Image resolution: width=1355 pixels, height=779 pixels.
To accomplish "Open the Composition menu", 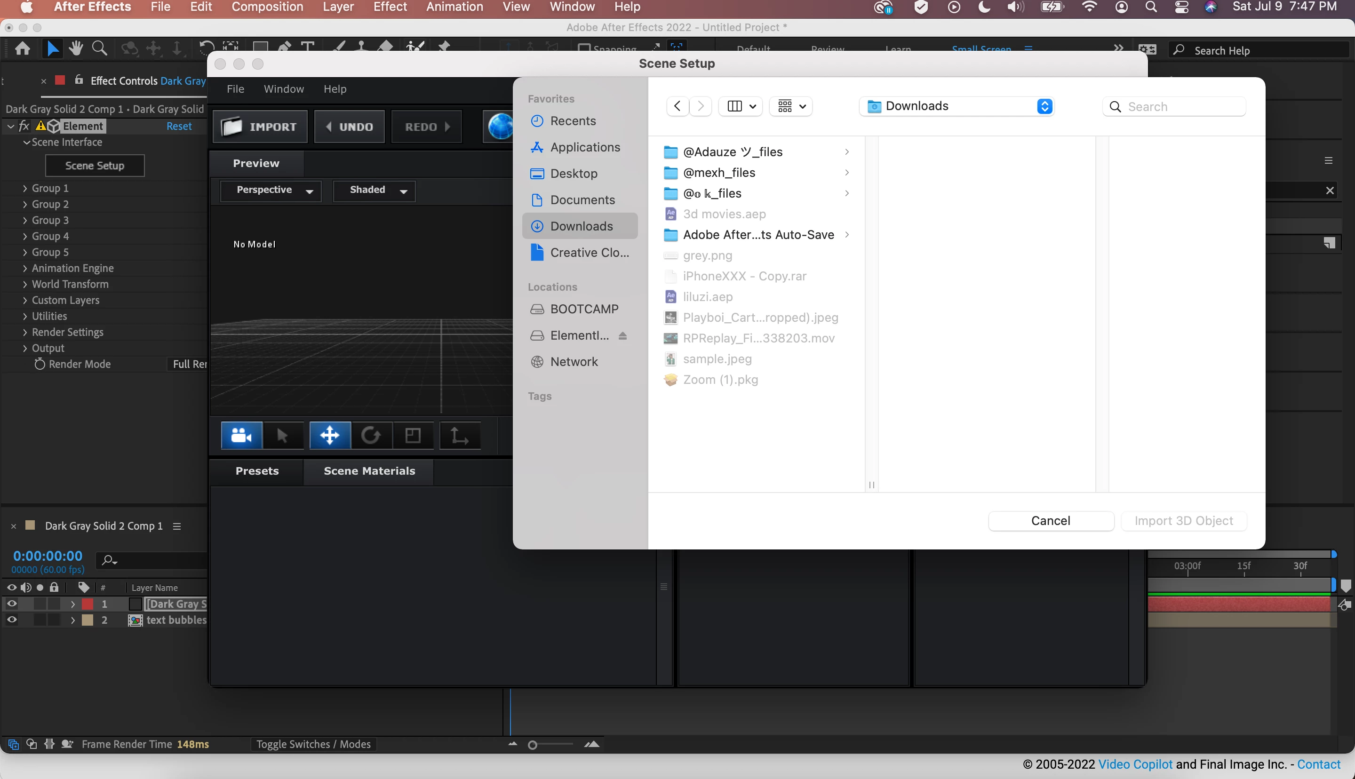I will point(267,7).
